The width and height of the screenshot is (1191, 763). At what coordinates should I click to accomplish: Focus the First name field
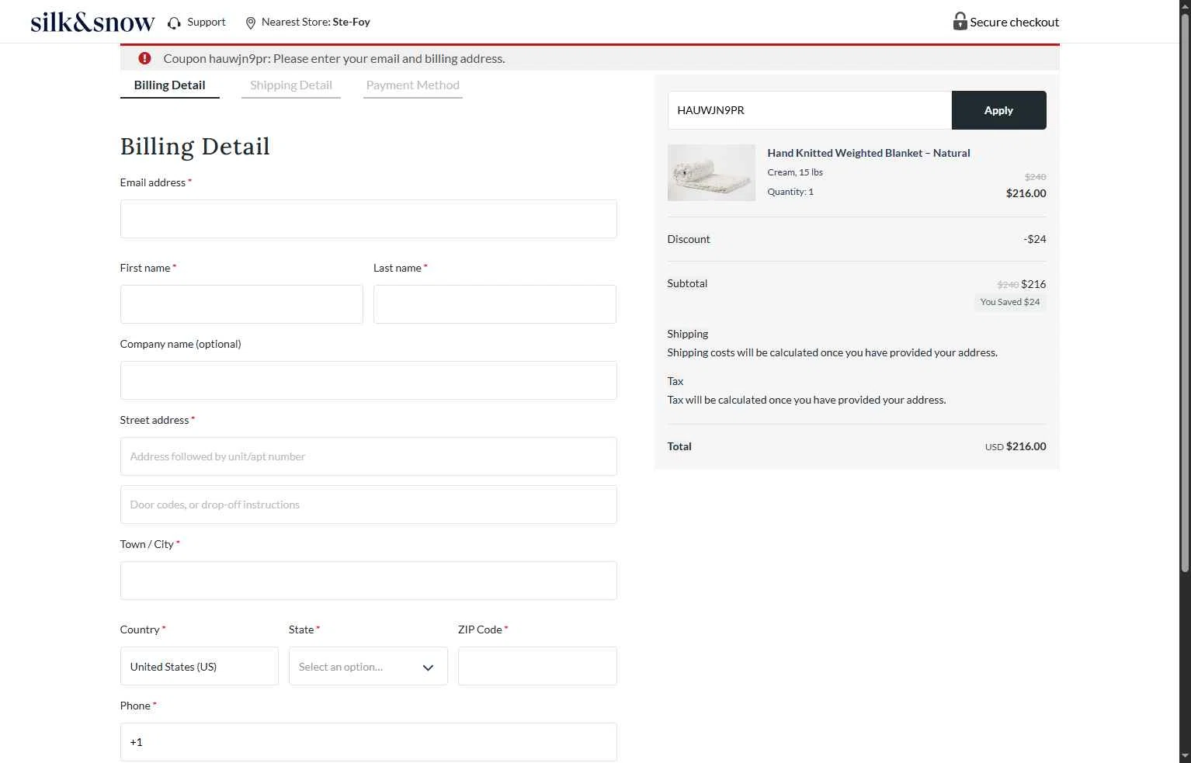(x=241, y=304)
